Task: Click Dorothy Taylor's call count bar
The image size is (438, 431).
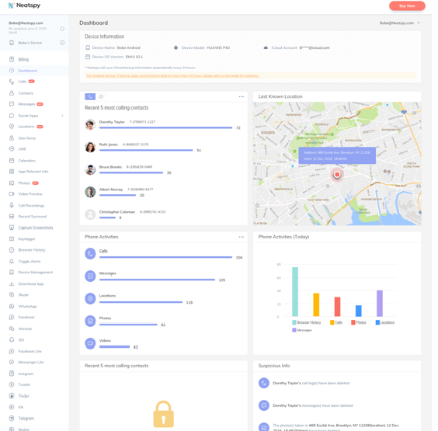Action: coord(165,127)
